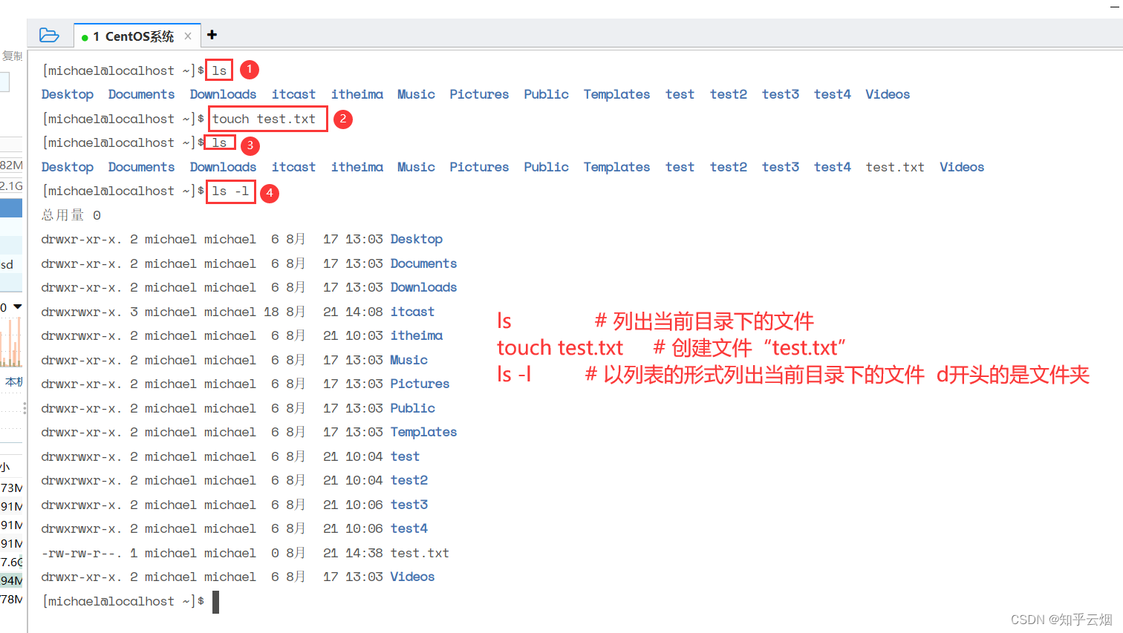The width and height of the screenshot is (1123, 633).
Task: Click Templates in the ls -l listing
Action: (423, 432)
